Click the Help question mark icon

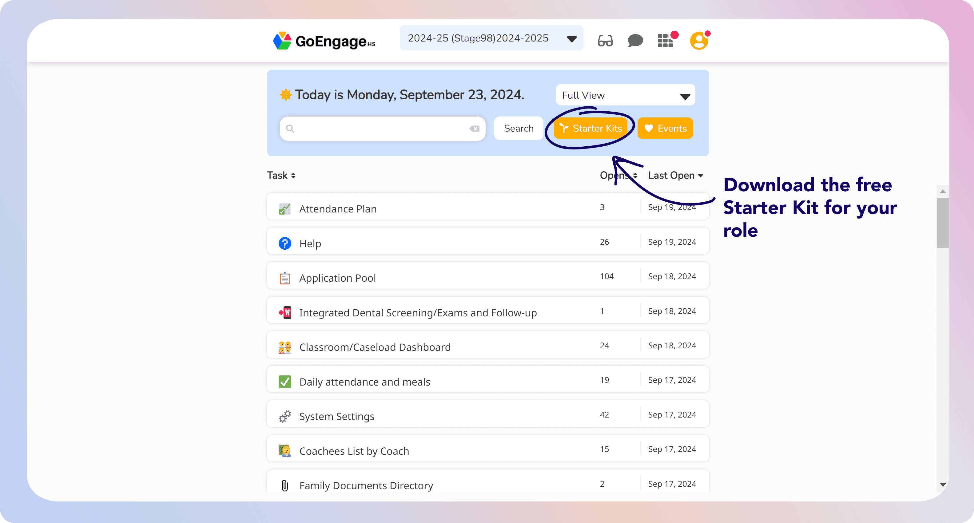pos(285,244)
